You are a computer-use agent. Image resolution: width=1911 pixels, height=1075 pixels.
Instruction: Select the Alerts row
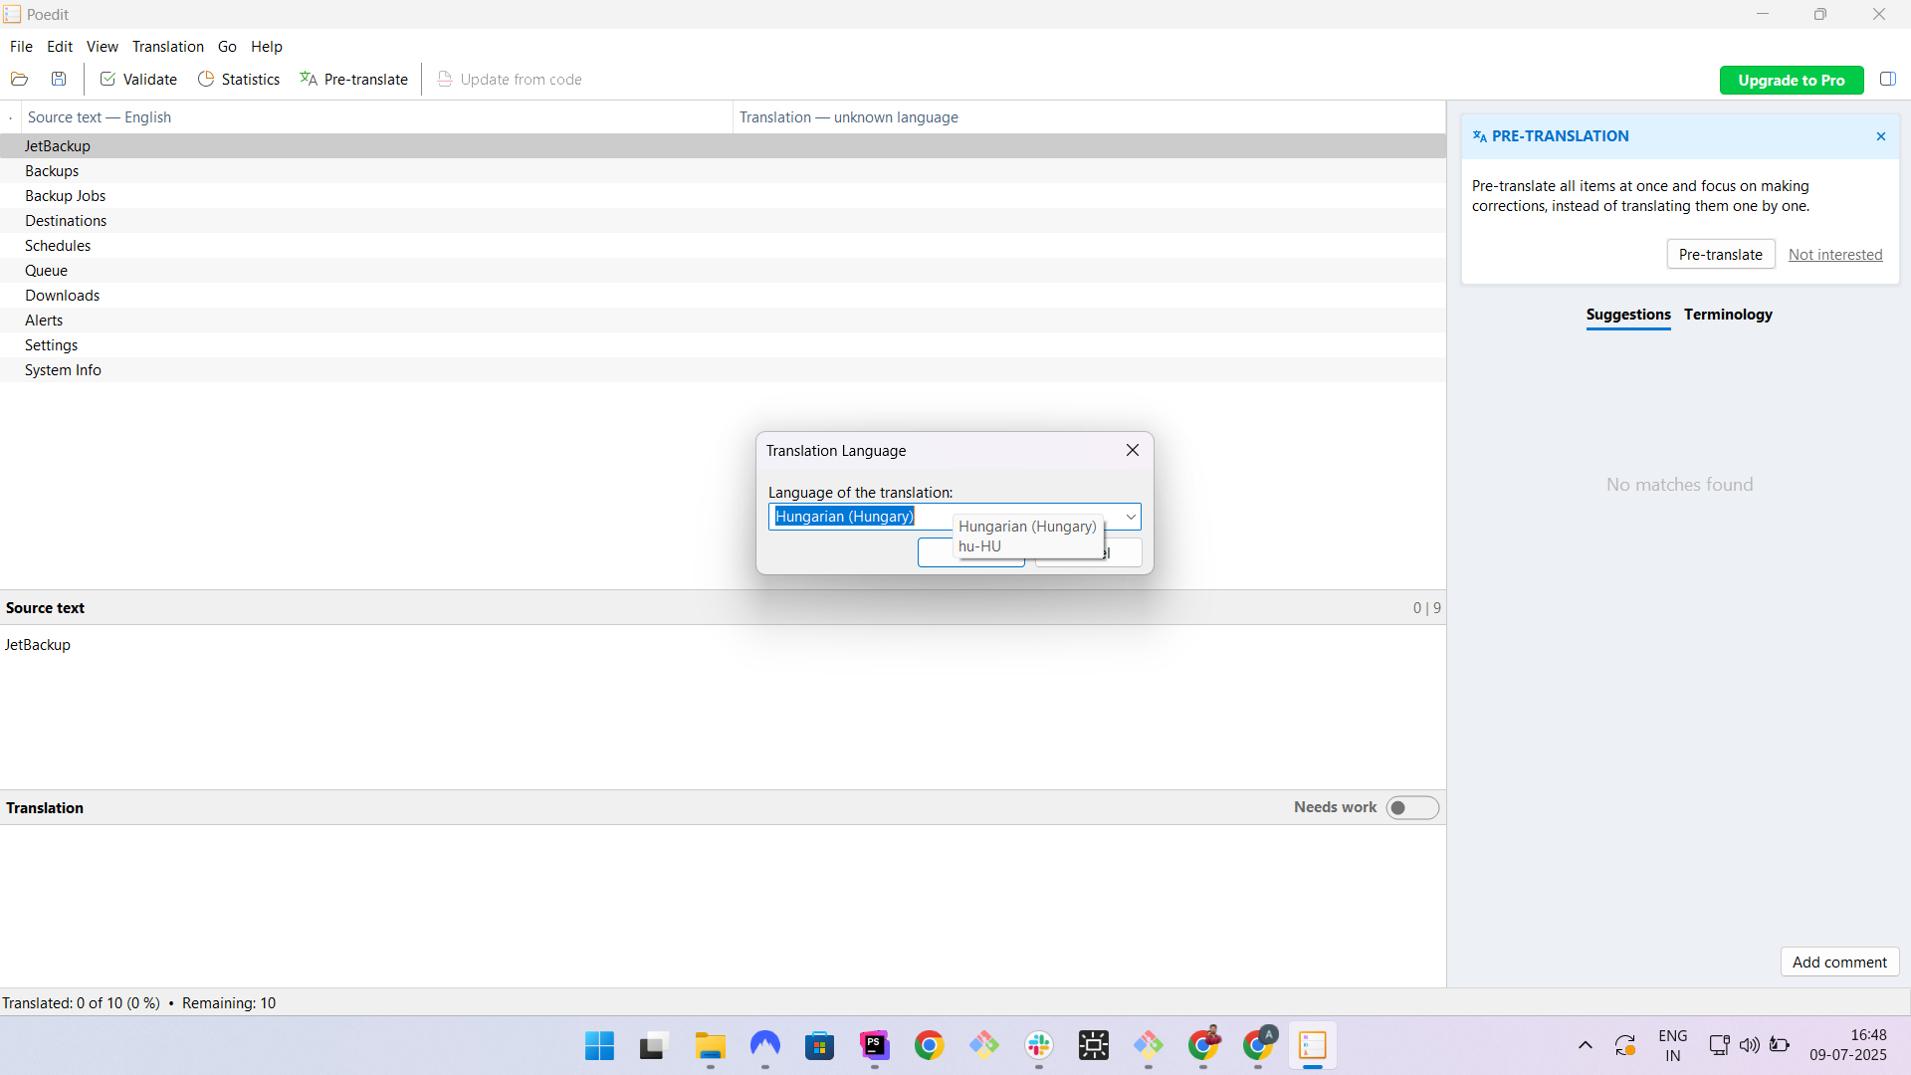[x=723, y=321]
